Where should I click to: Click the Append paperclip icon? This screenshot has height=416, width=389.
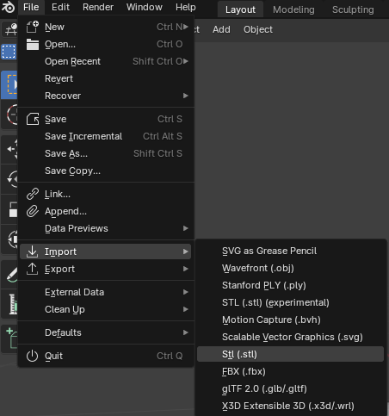[x=33, y=211]
